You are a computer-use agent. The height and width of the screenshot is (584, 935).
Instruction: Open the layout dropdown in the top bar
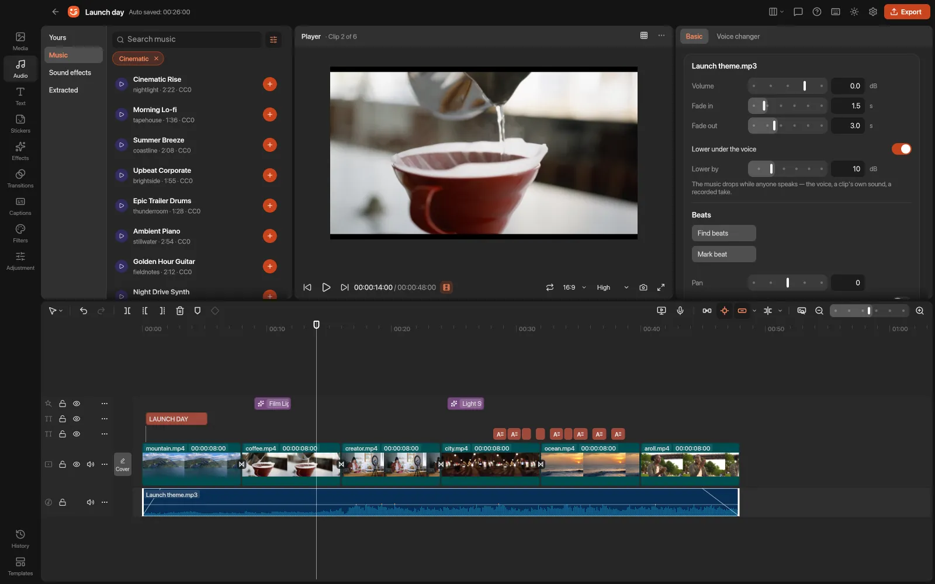pos(777,12)
